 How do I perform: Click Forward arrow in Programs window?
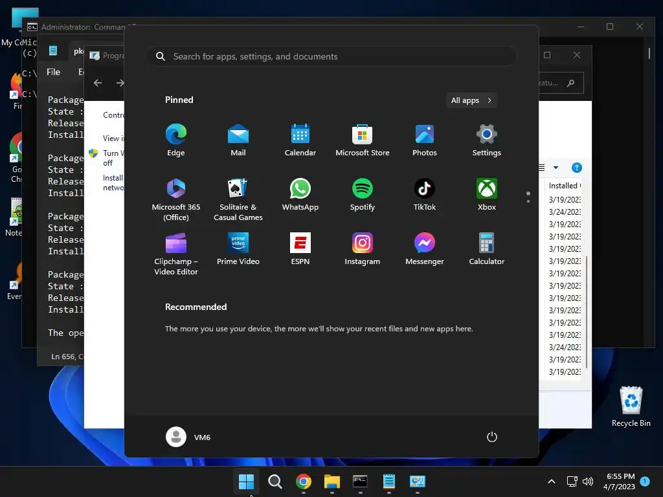tap(120, 83)
